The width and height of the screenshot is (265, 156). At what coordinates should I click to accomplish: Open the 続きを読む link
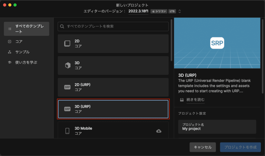(x=195, y=100)
